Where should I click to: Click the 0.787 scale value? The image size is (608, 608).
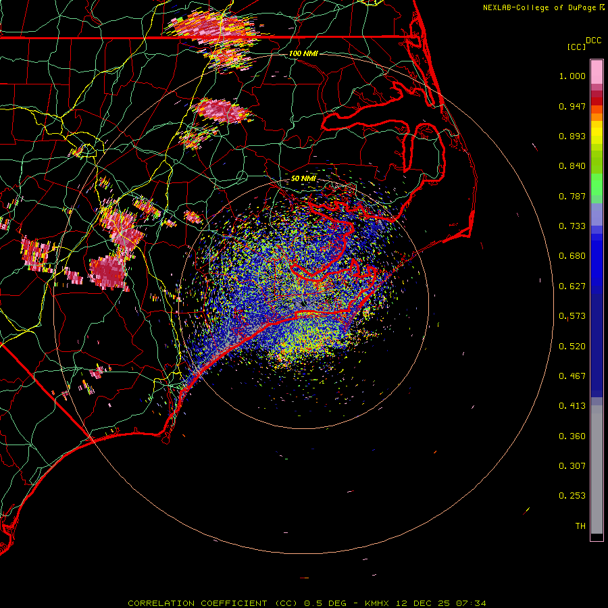click(x=572, y=196)
